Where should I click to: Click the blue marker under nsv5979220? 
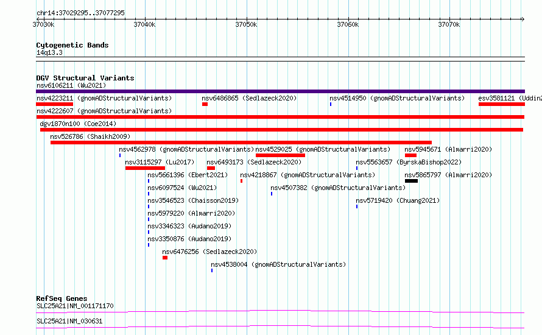point(149,219)
